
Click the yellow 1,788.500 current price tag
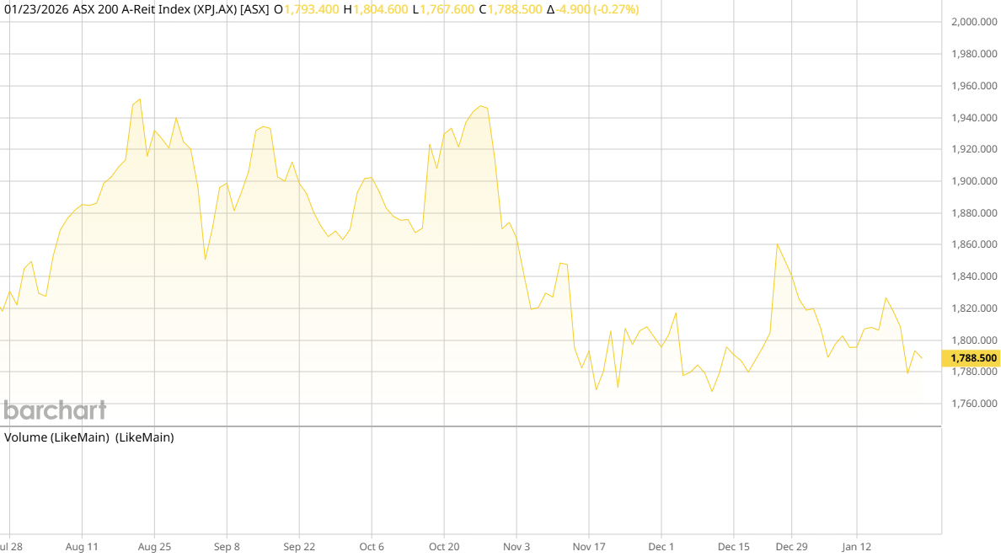[x=973, y=358]
